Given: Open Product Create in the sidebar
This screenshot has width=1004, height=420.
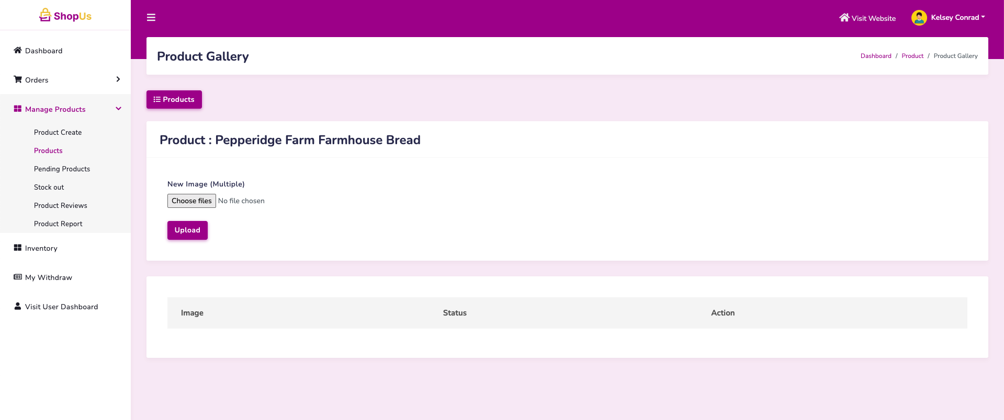Looking at the screenshot, I should pyautogui.click(x=58, y=132).
